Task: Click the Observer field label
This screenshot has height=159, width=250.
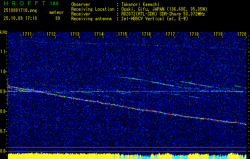Action: (81, 4)
